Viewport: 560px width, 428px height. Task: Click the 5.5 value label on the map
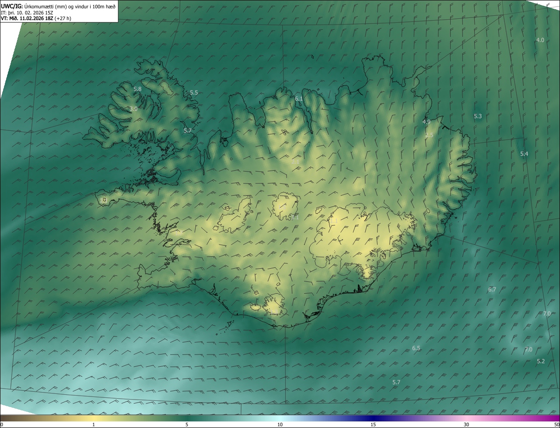click(194, 93)
